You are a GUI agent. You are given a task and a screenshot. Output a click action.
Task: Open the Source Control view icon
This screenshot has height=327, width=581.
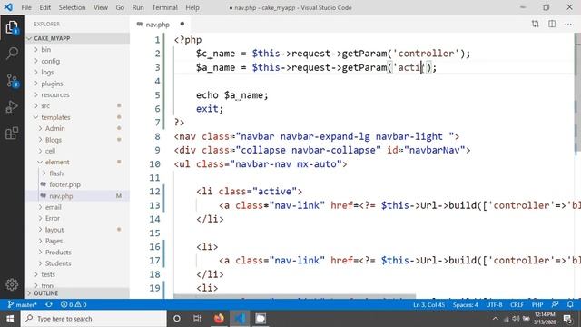click(x=12, y=81)
